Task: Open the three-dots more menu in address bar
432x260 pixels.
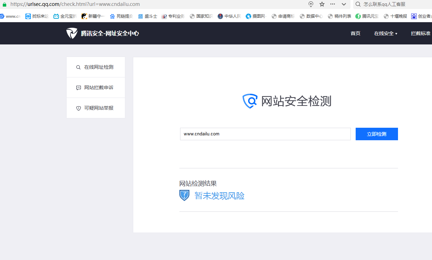Action: click(333, 4)
